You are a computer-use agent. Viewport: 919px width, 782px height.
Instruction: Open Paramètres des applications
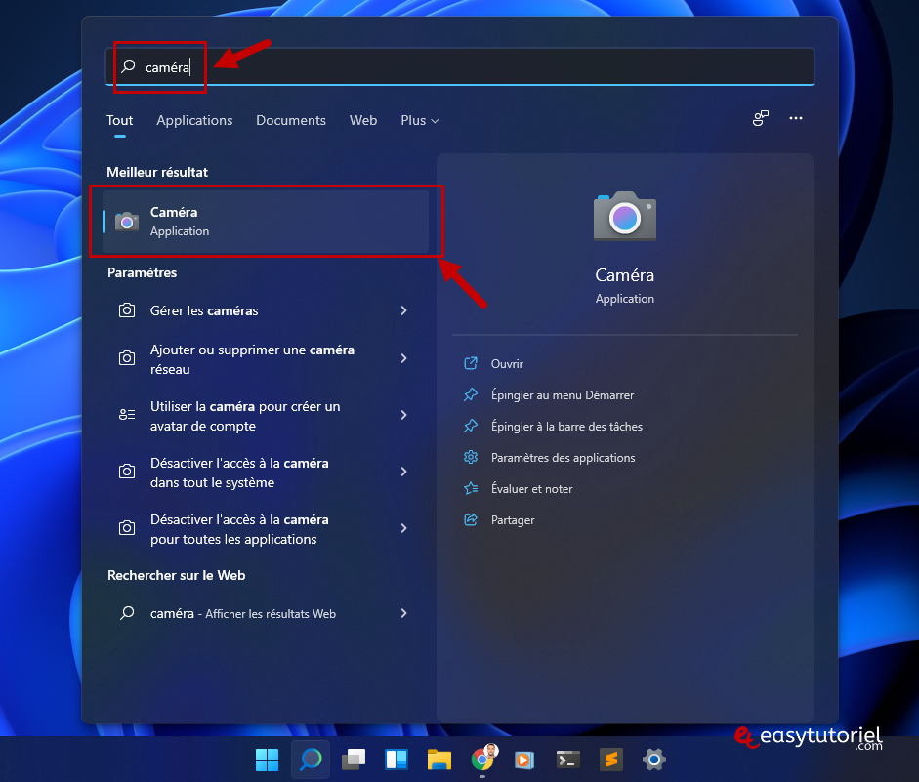(x=564, y=458)
